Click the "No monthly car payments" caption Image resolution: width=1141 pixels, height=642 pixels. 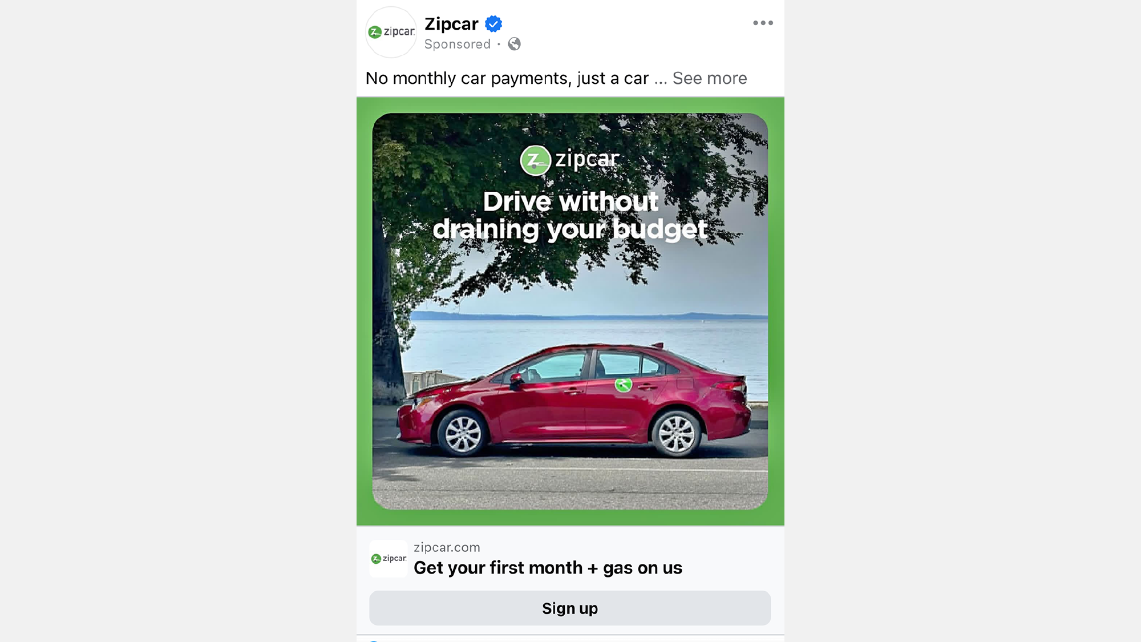[507, 78]
